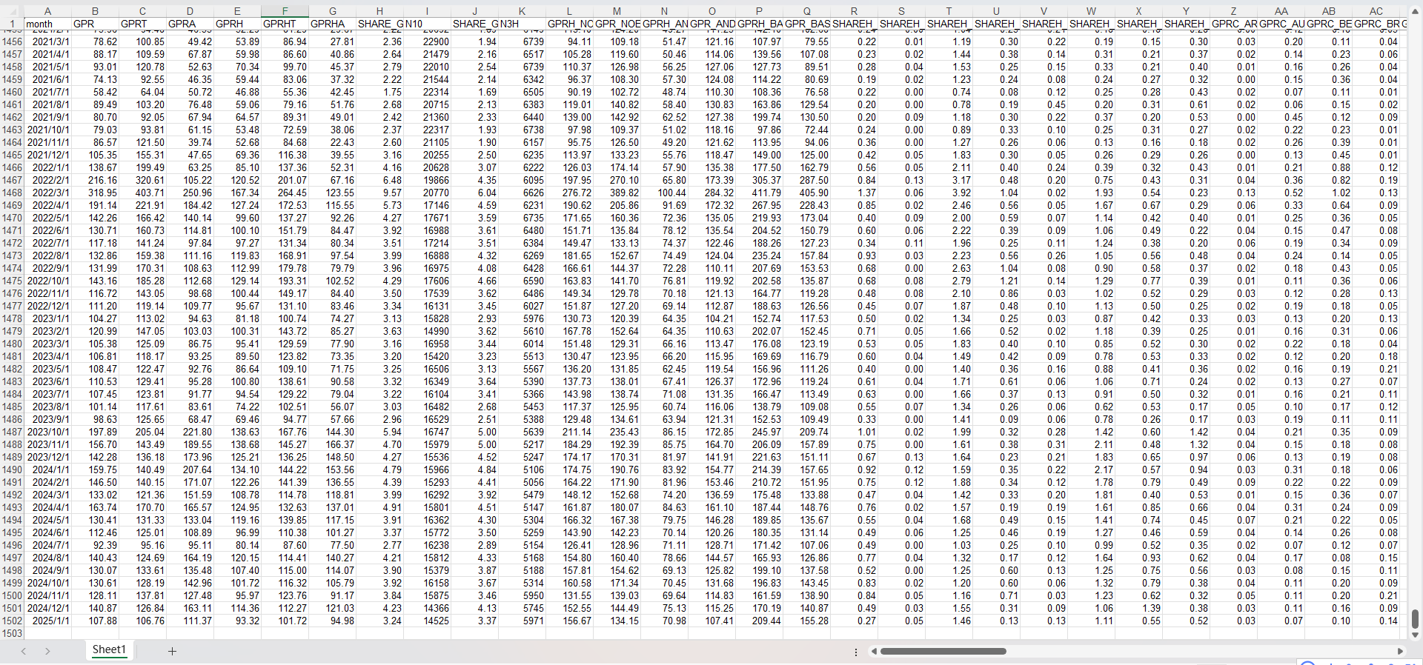Select column AA header
This screenshot has height=665, width=1423.
(x=1281, y=11)
